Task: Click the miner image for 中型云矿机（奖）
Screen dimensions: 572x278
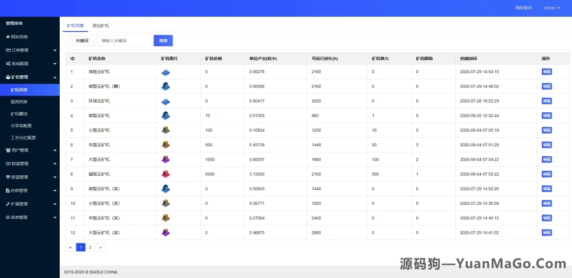Action: (x=165, y=218)
